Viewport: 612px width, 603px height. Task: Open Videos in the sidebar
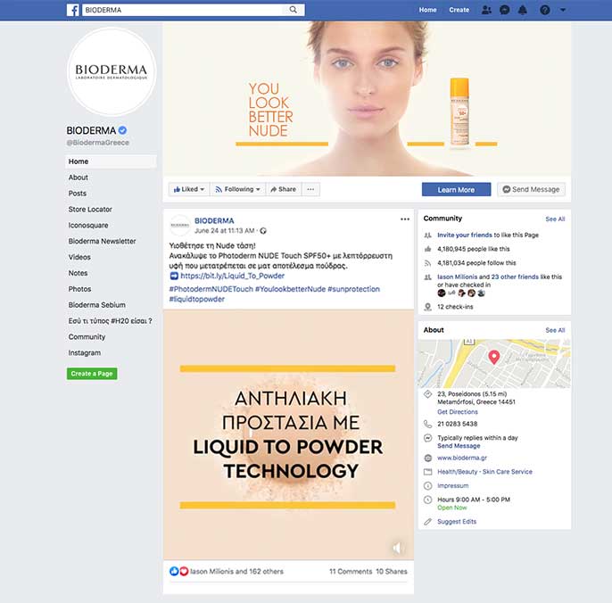[79, 257]
